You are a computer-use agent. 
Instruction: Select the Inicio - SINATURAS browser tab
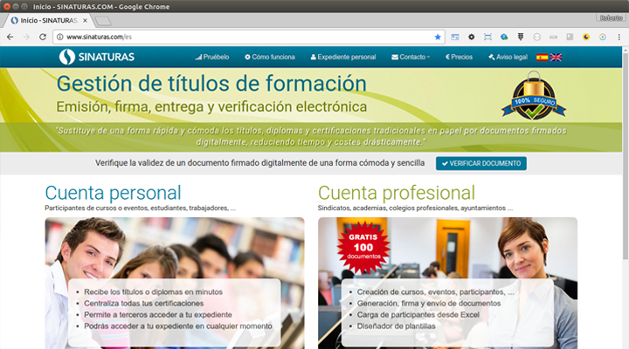(48, 20)
